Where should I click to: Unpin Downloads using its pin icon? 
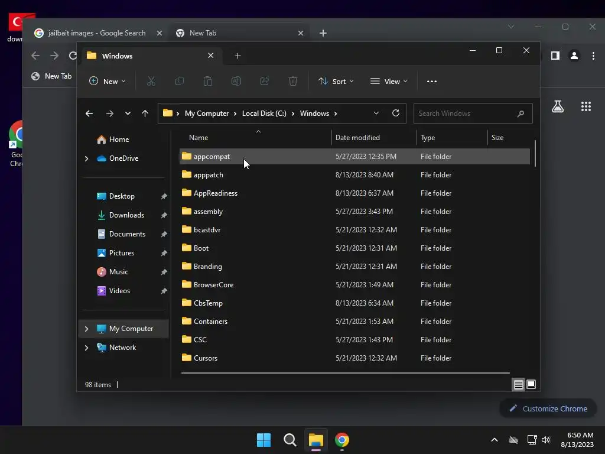point(164,215)
